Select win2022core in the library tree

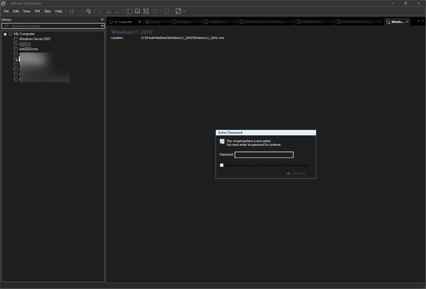(x=29, y=49)
